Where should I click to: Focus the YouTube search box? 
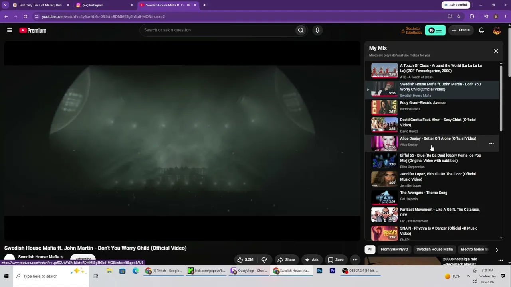(218, 30)
